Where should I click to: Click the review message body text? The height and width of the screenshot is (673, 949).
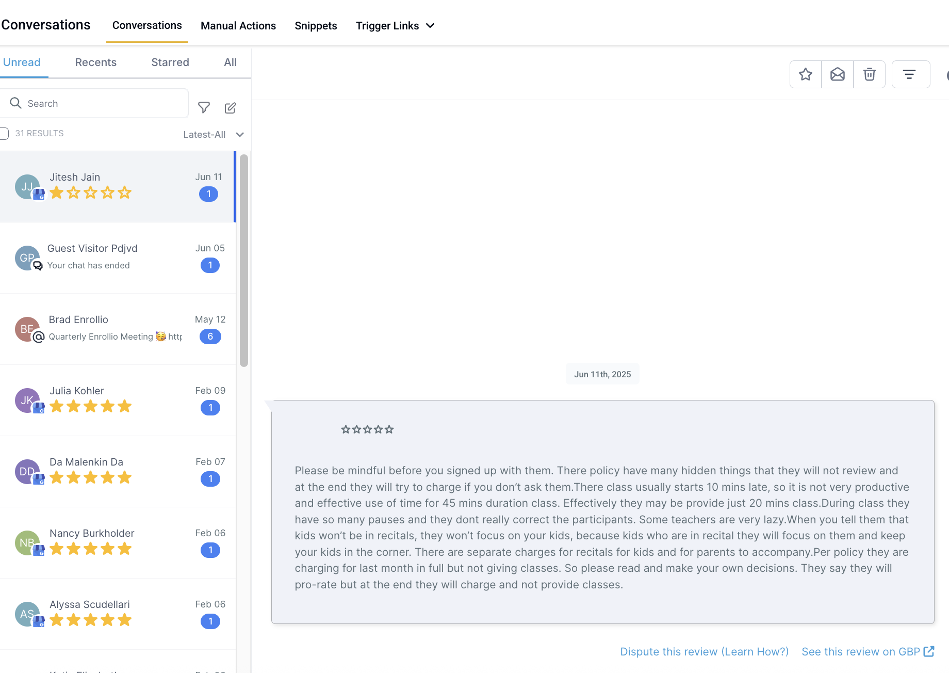[x=602, y=527]
